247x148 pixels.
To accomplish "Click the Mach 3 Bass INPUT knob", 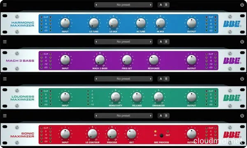I will click(x=65, y=60).
